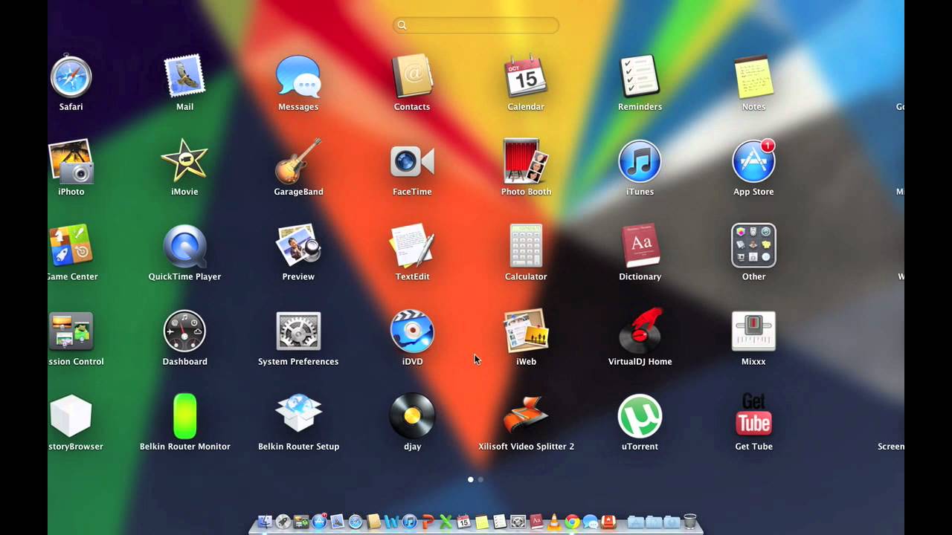952x535 pixels.
Task: Open Google Chrome from the Dock
Action: tap(571, 522)
